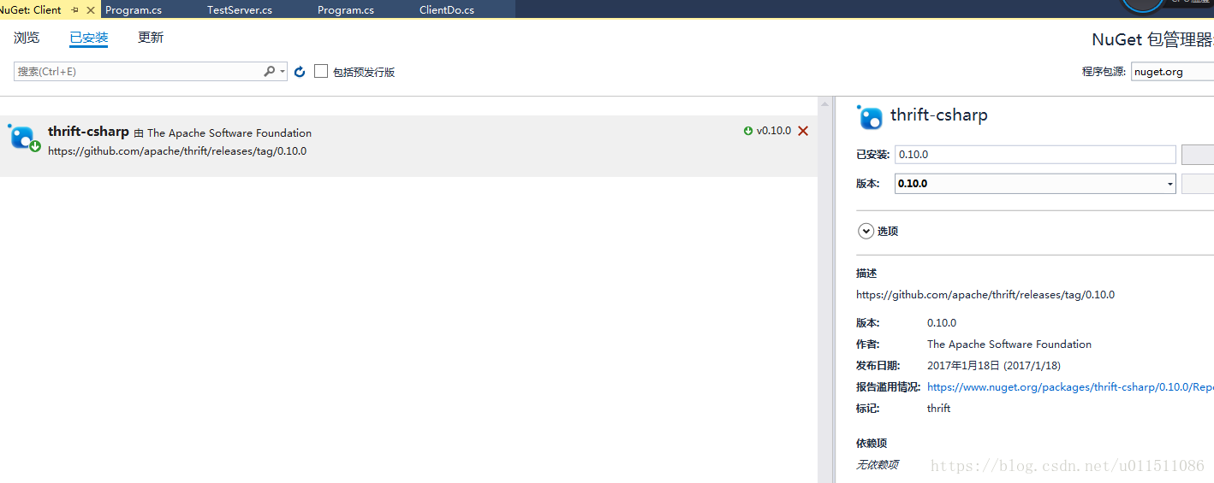
Task: Open the 更新 (Updates) tab
Action: click(151, 38)
